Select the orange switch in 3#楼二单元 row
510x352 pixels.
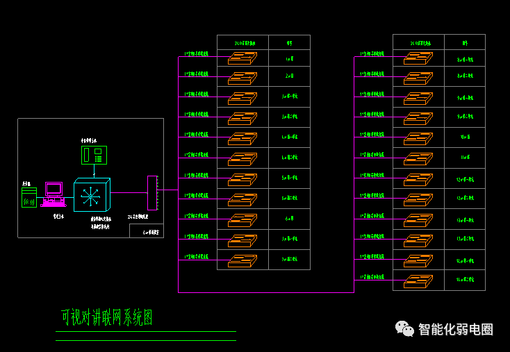point(242,119)
